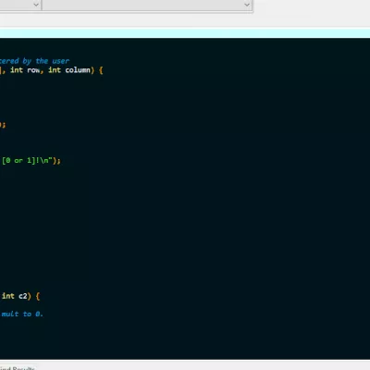Click the 'int' keyword before row

click(17, 70)
